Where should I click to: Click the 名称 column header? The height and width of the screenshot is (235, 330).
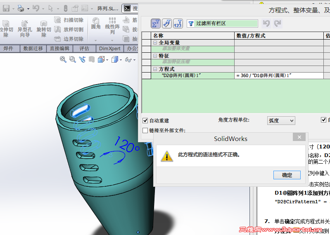pos(192,36)
